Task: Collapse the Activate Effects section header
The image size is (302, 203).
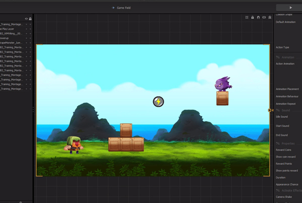Action: point(289,190)
